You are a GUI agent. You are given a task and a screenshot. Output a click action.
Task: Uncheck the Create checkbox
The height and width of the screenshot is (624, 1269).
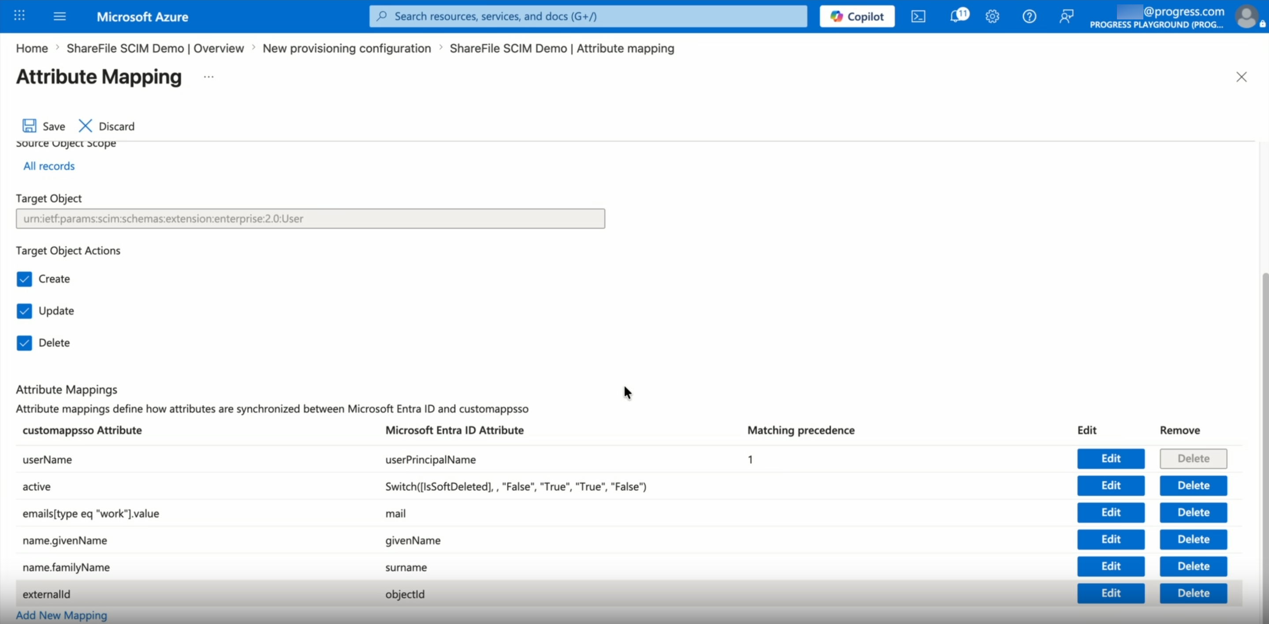pos(24,279)
